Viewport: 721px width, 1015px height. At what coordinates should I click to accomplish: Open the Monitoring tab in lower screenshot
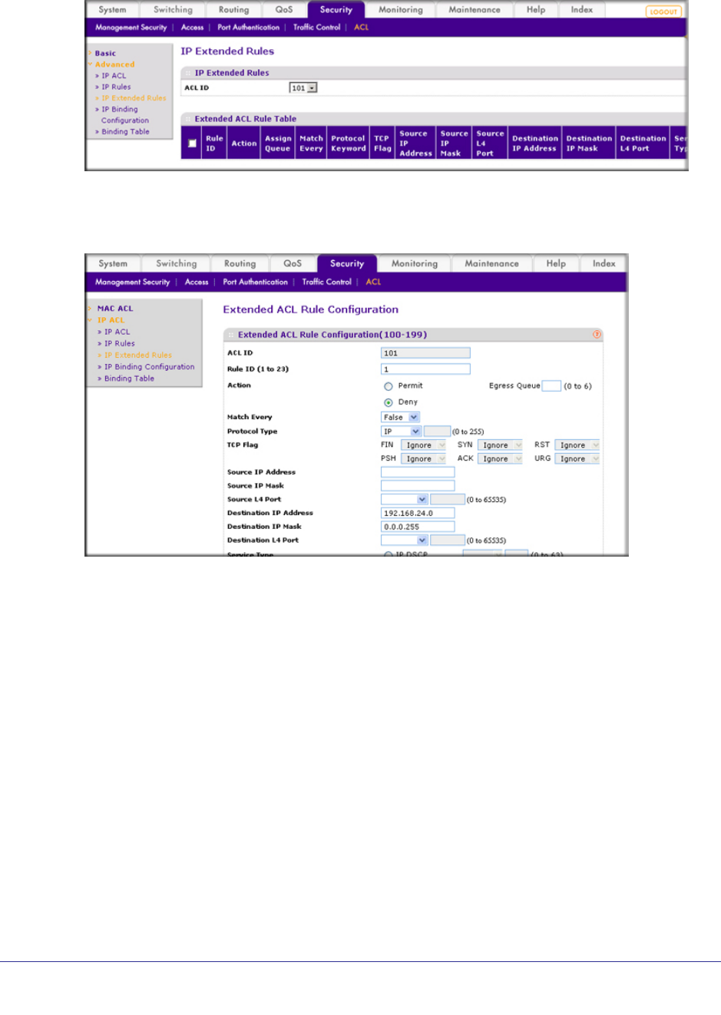pos(415,263)
